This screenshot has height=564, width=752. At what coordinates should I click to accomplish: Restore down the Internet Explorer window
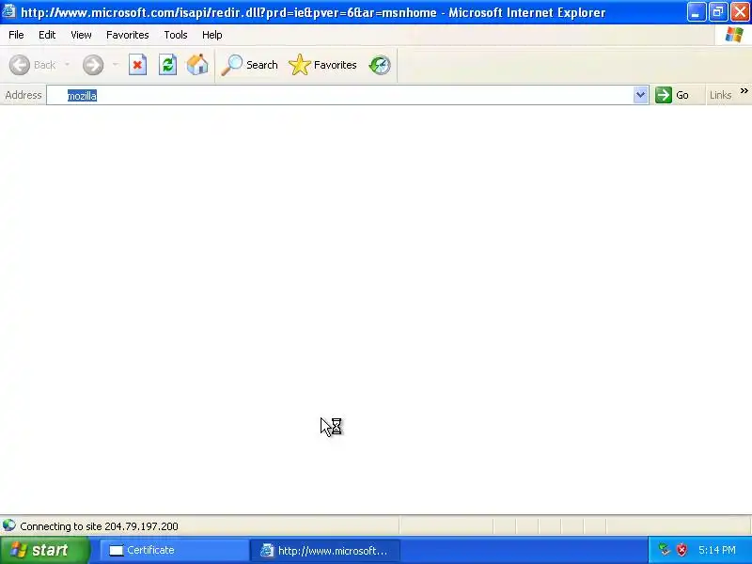(x=718, y=12)
